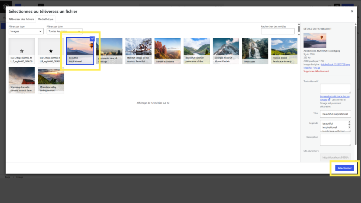The height and width of the screenshot is (203, 361).
Task: Click the attachment preview in details panel
Action: [x=315, y=40]
